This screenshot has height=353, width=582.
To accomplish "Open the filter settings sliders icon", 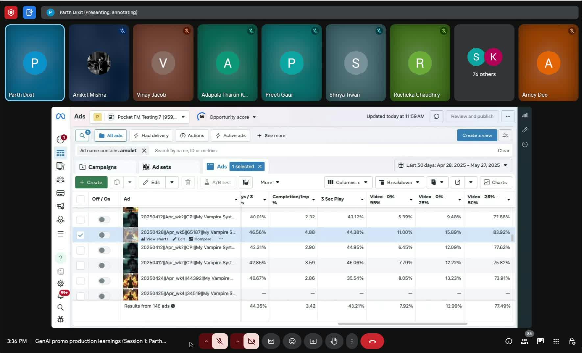I will (x=505, y=135).
